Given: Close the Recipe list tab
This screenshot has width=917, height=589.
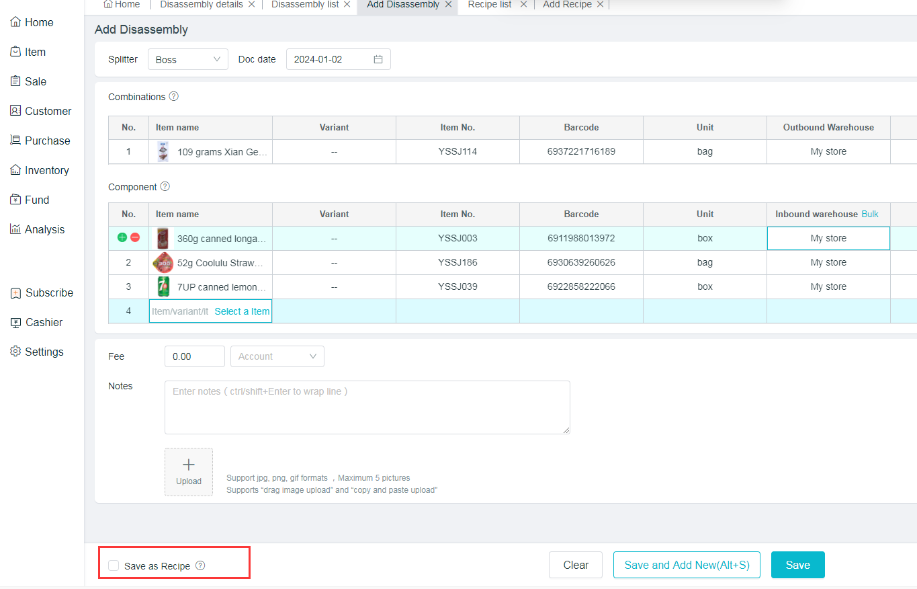Looking at the screenshot, I should click(523, 5).
